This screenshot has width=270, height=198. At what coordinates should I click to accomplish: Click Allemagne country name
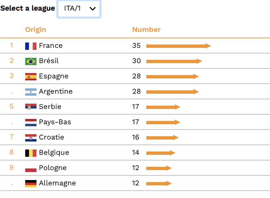pos(57,183)
